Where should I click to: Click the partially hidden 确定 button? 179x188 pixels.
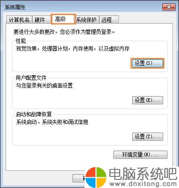pyautogui.click(x=79, y=178)
